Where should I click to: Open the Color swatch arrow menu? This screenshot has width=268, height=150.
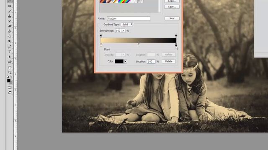pyautogui.click(x=125, y=61)
